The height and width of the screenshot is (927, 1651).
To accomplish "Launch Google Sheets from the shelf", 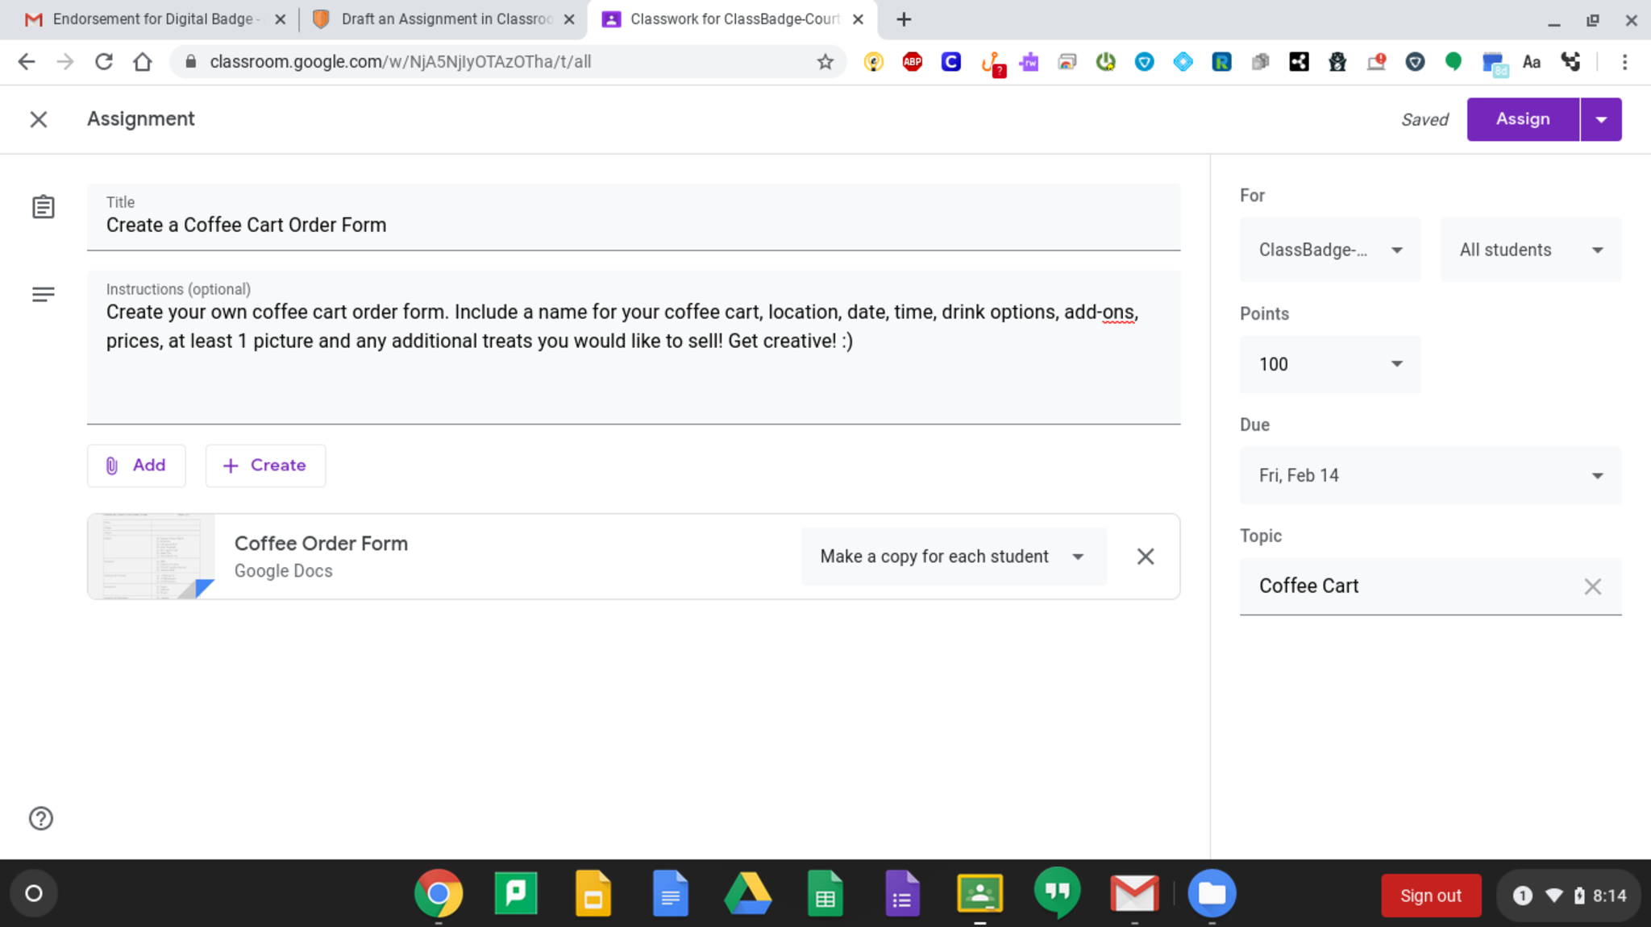I will pos(825,894).
